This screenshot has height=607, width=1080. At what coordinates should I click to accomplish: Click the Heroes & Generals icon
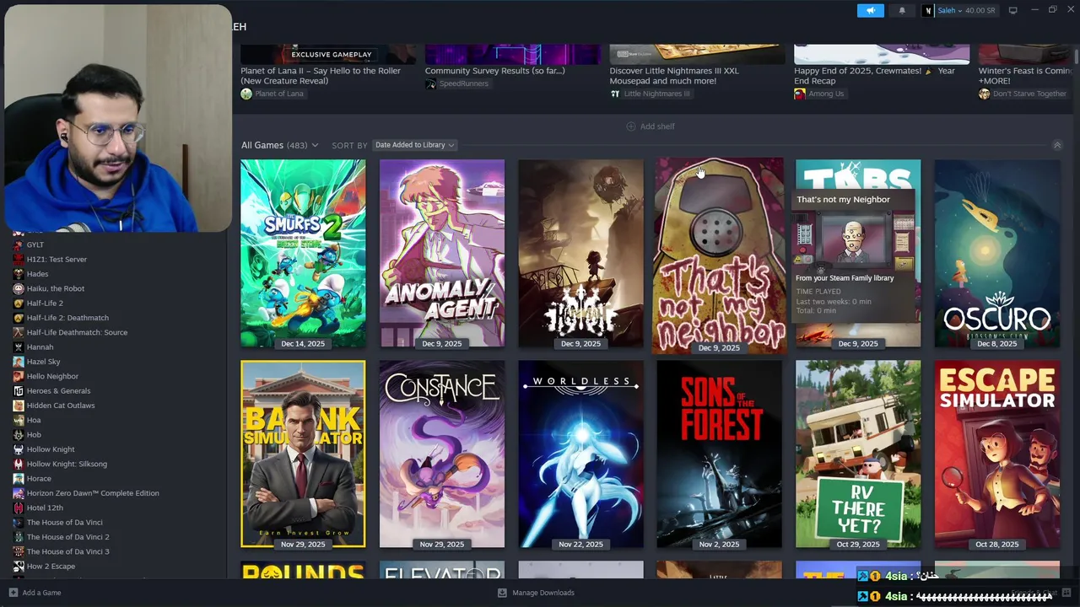[x=19, y=391]
